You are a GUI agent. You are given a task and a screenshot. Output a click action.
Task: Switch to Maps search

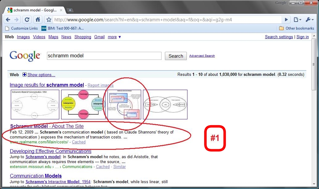tap(53, 37)
